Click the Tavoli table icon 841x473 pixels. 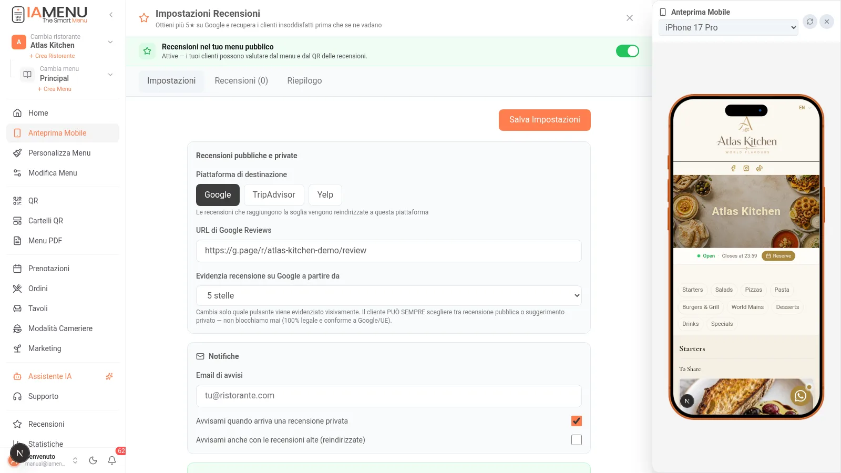click(x=17, y=309)
